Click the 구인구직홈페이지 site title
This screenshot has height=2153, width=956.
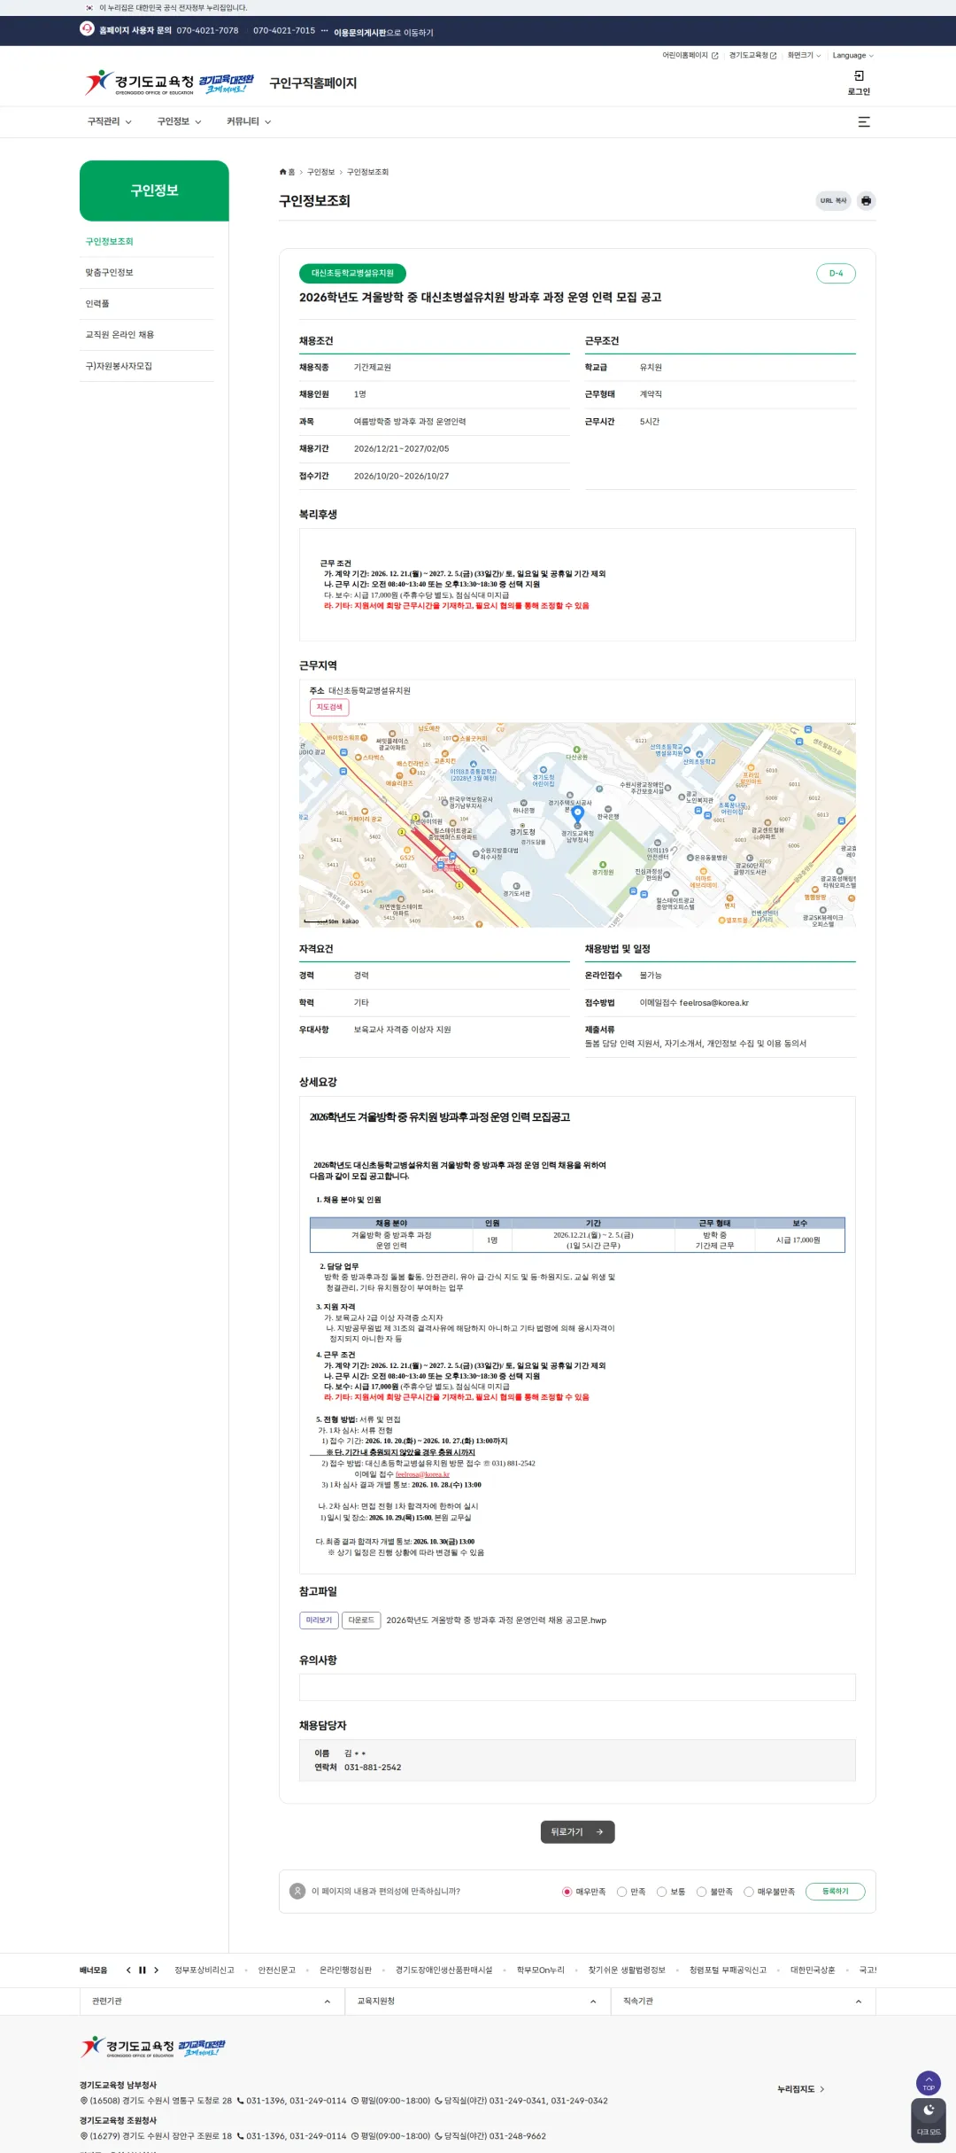(x=313, y=83)
